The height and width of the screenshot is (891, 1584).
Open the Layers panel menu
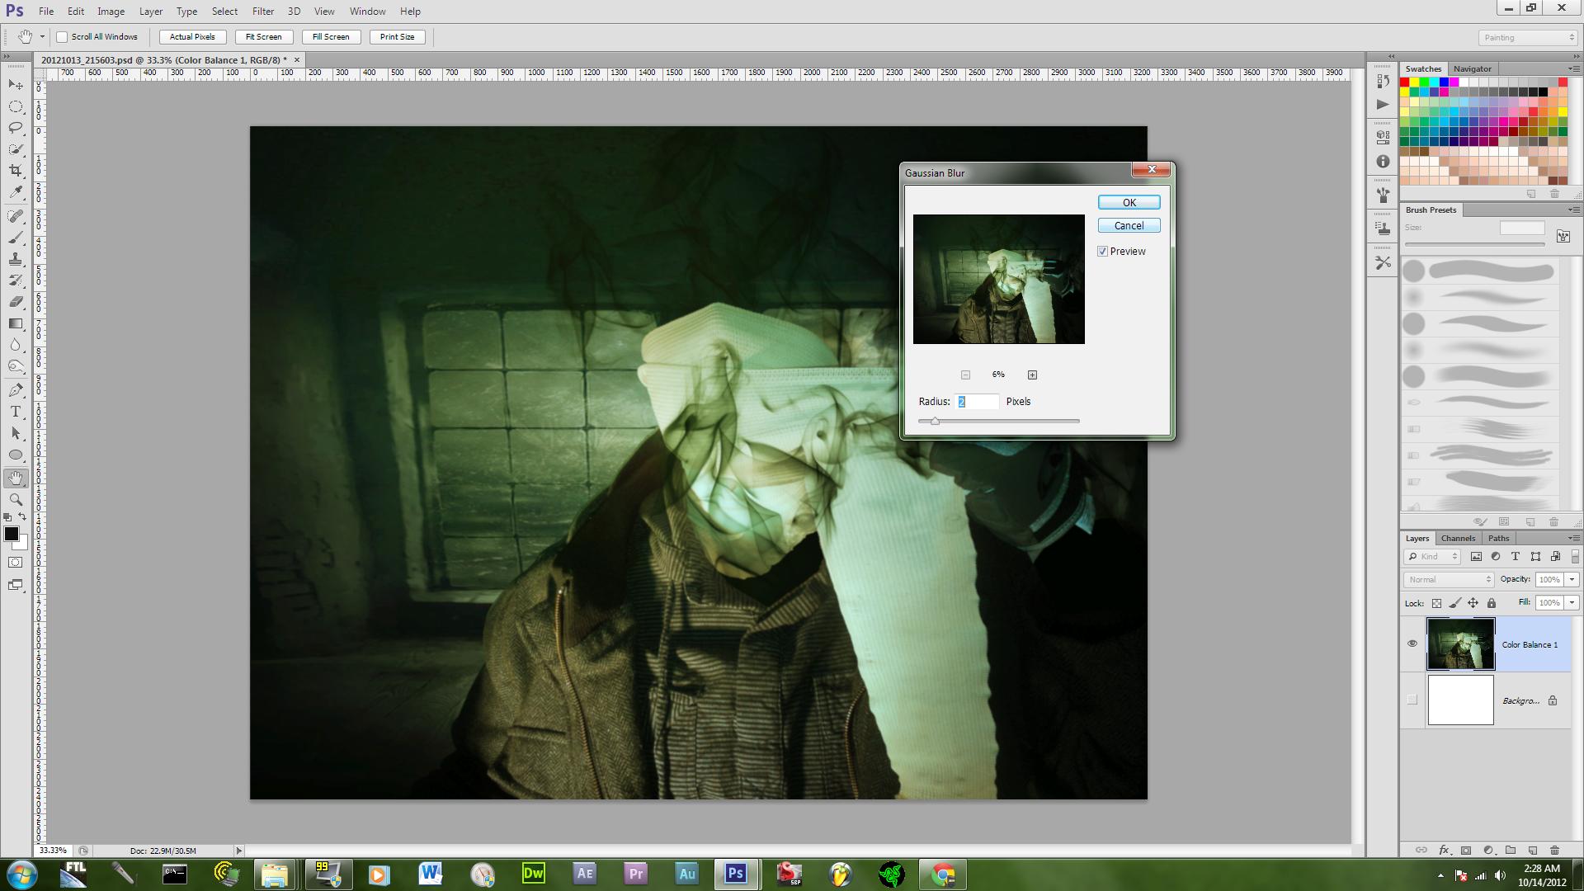point(1572,538)
